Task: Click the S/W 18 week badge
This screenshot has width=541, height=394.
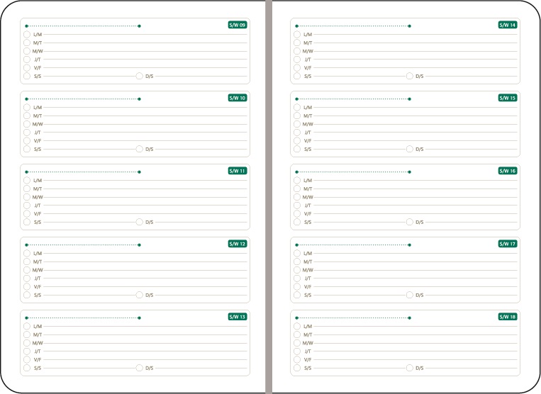Action: pyautogui.click(x=508, y=317)
